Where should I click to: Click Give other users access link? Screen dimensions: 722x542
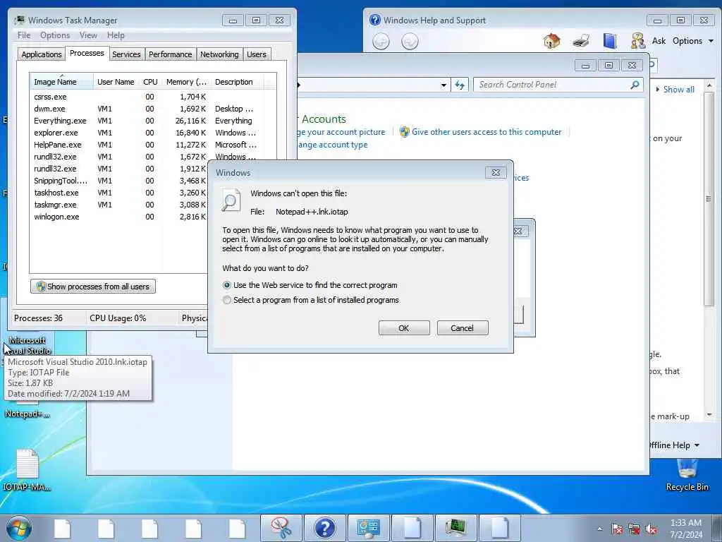tap(487, 132)
